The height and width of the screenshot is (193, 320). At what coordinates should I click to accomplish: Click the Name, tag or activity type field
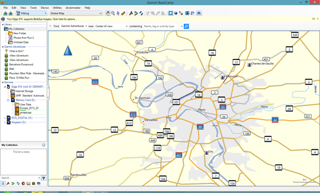click(161, 26)
